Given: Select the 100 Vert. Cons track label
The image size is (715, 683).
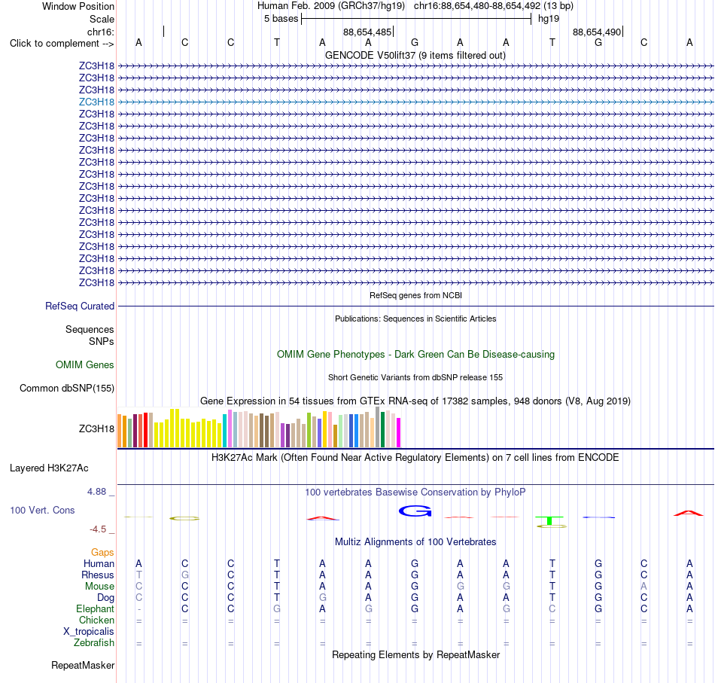Looking at the screenshot, I should point(42,510).
